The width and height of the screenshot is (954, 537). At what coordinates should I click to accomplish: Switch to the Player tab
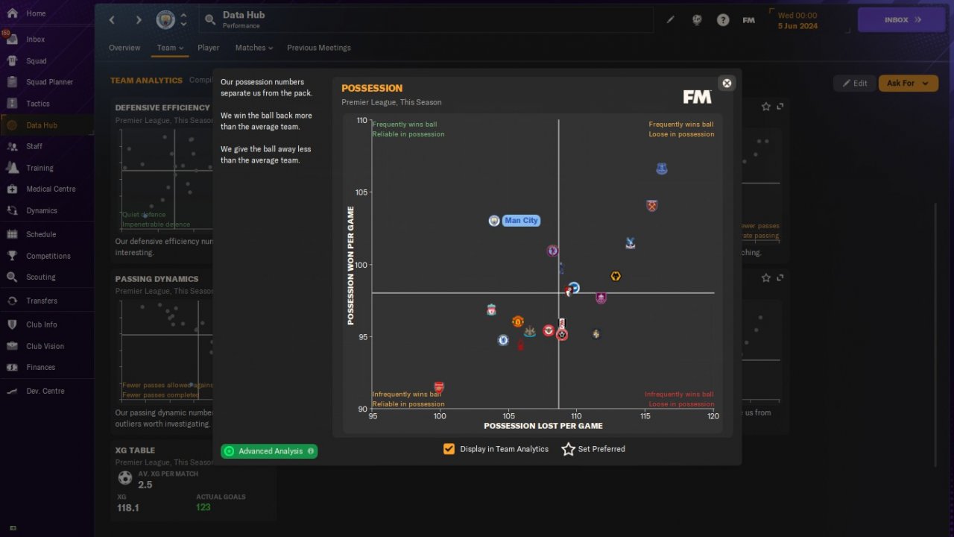[209, 48]
